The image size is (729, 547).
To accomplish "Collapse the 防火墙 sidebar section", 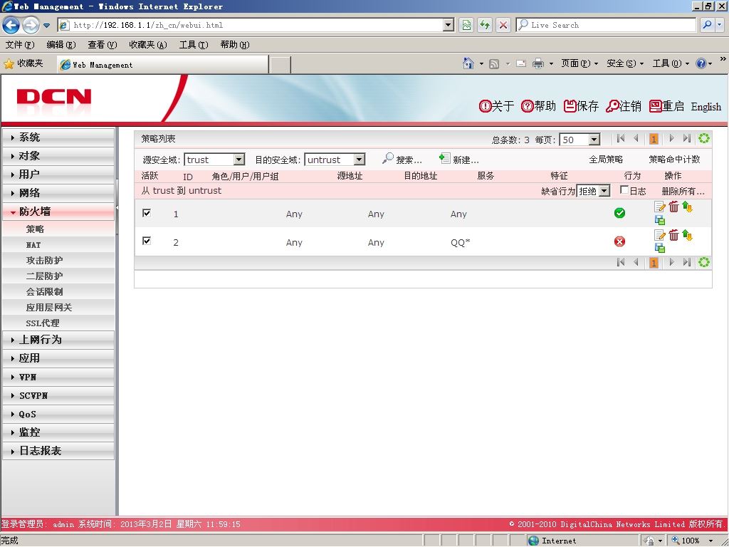I will coord(58,212).
